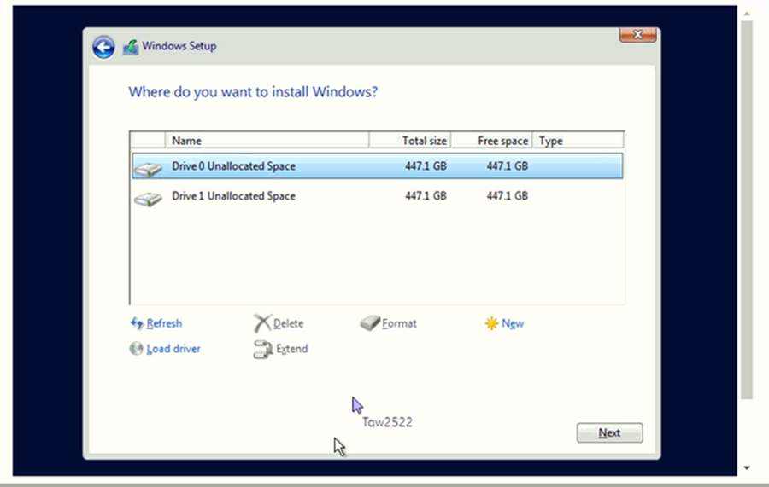Click the Extend partition icon

coord(263,350)
